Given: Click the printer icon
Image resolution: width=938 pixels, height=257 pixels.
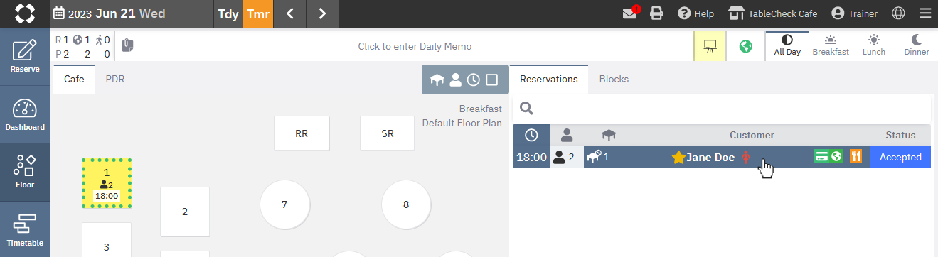Looking at the screenshot, I should (657, 13).
